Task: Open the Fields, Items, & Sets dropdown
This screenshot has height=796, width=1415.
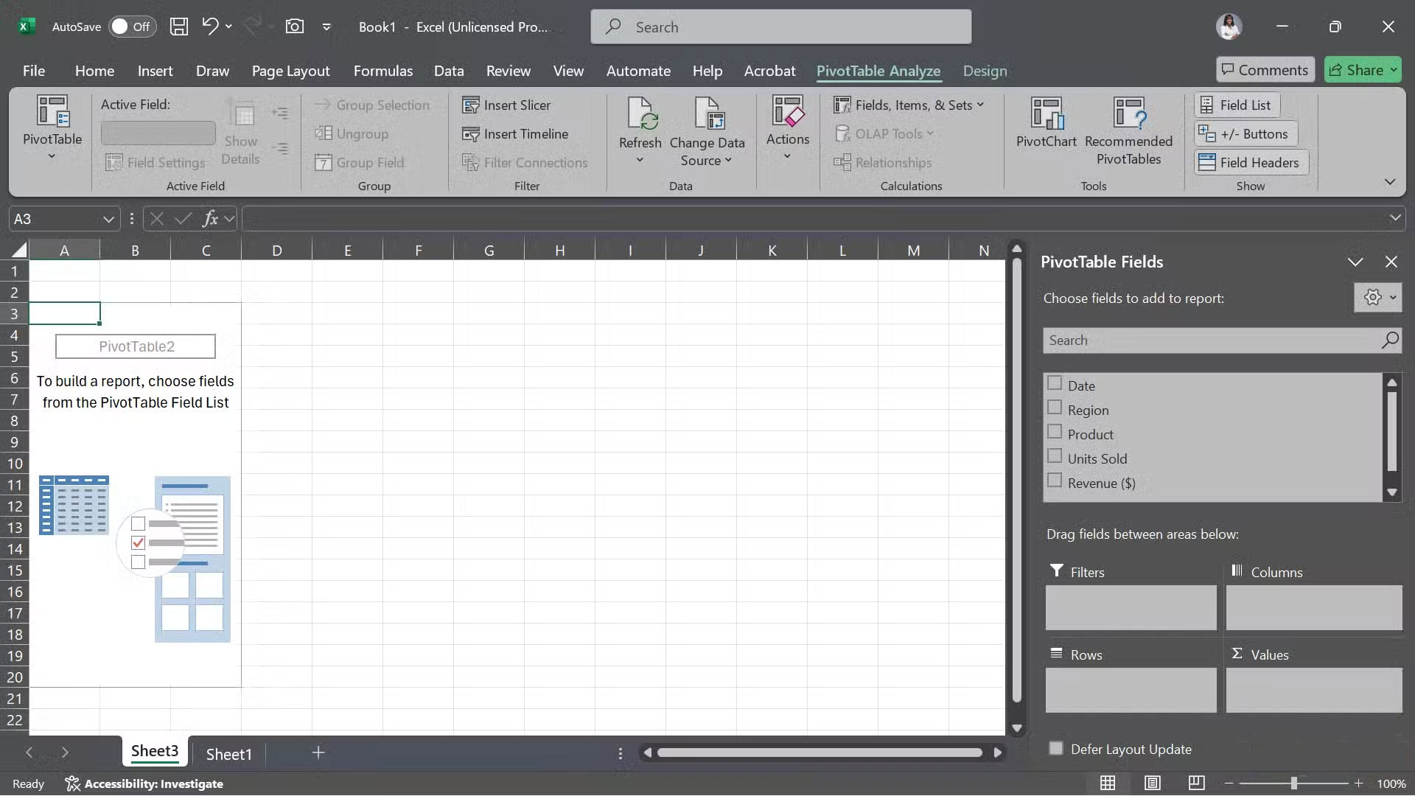Action: click(909, 105)
